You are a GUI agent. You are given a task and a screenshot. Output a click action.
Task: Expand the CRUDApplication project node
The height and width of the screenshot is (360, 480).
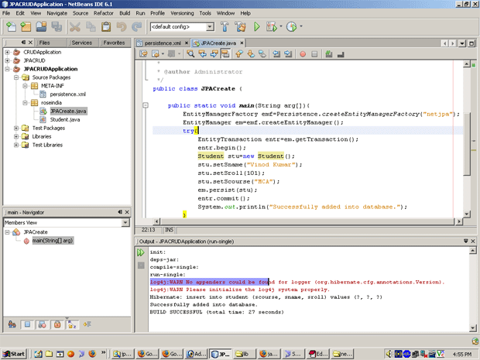[7, 52]
